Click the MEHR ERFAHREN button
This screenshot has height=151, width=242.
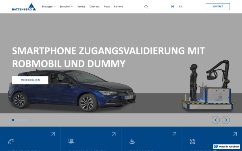tap(30, 80)
